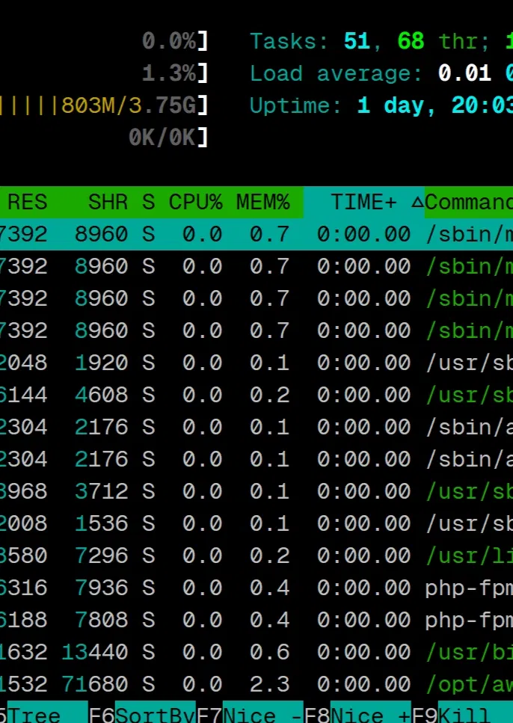Sort by the CPU% column header

click(x=195, y=202)
